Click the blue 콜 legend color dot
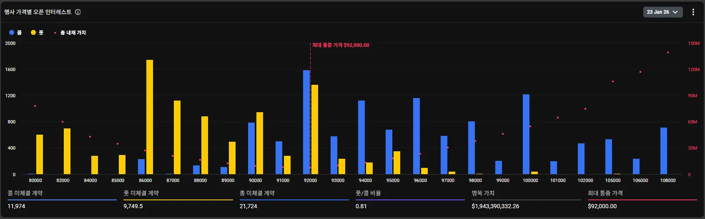Screen dimensions: 705x219 point(12,32)
